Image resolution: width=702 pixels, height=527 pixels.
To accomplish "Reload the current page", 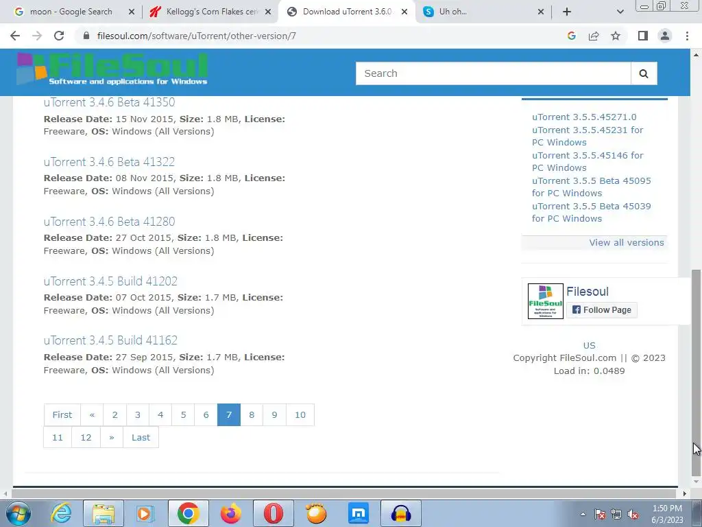I will (x=59, y=36).
